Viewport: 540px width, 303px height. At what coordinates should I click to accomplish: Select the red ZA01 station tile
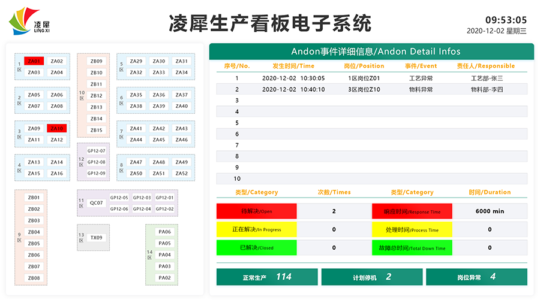tap(34, 61)
